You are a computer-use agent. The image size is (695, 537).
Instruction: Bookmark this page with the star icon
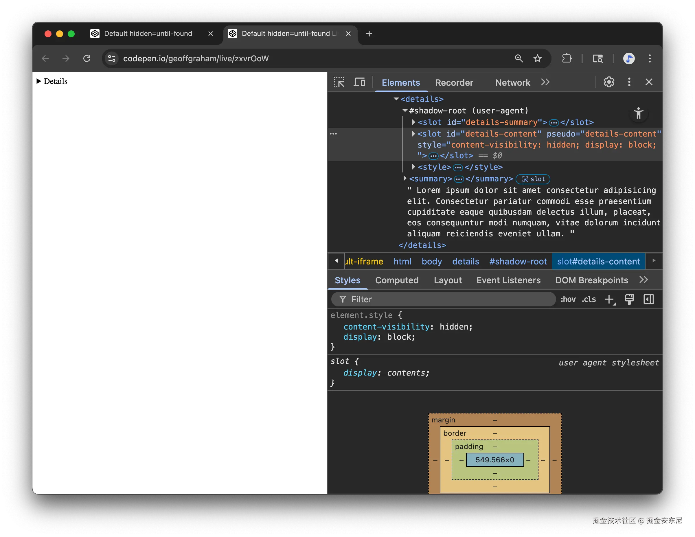click(538, 58)
